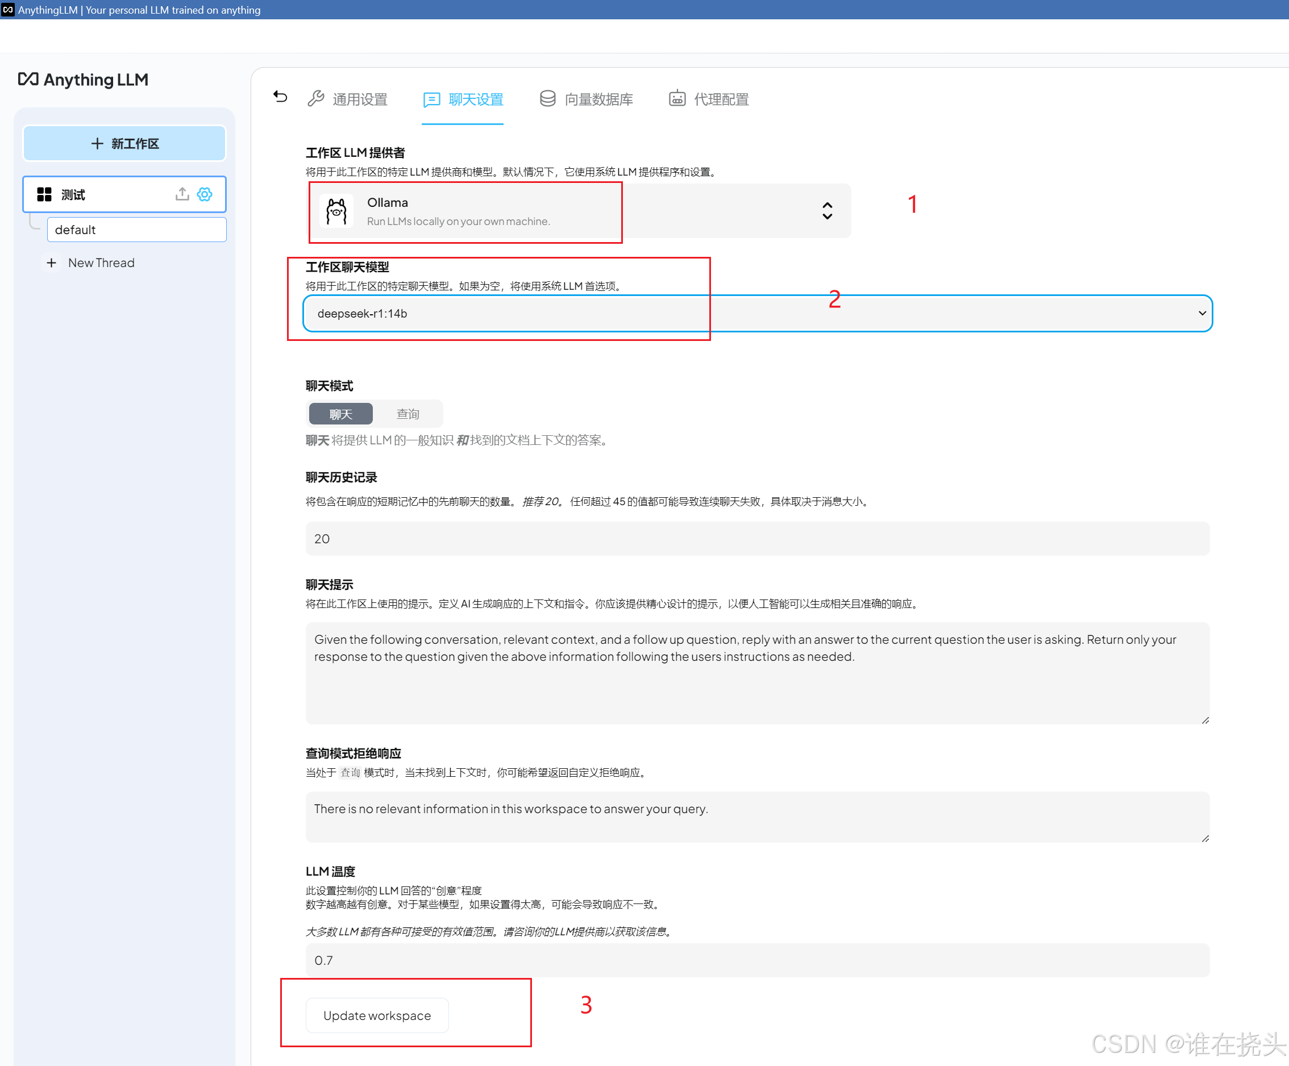Open the 测试 workspace settings gear icon
Image resolution: width=1289 pixels, height=1066 pixels.
[205, 194]
